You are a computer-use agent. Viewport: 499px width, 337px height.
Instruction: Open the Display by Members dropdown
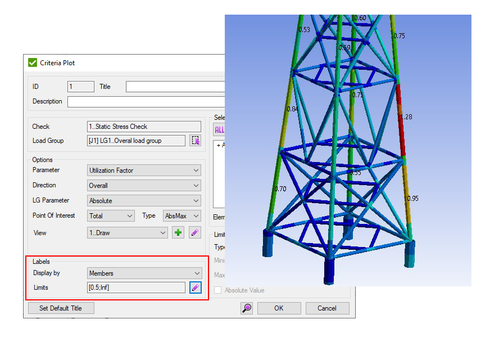point(144,273)
